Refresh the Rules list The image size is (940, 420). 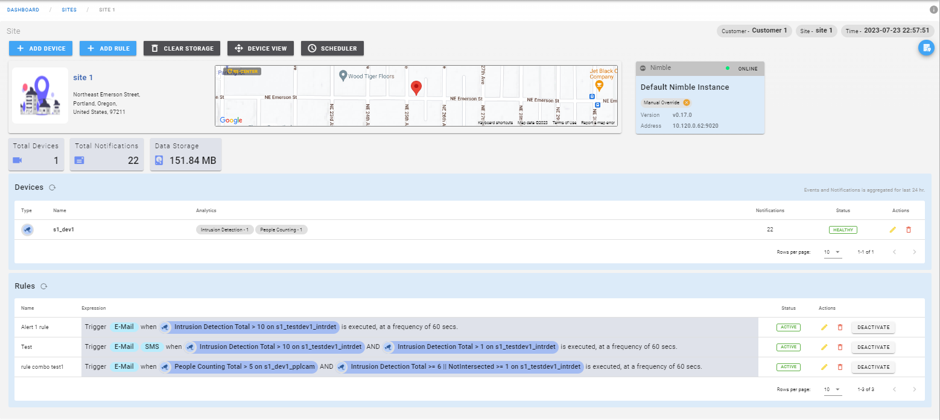[43, 286]
